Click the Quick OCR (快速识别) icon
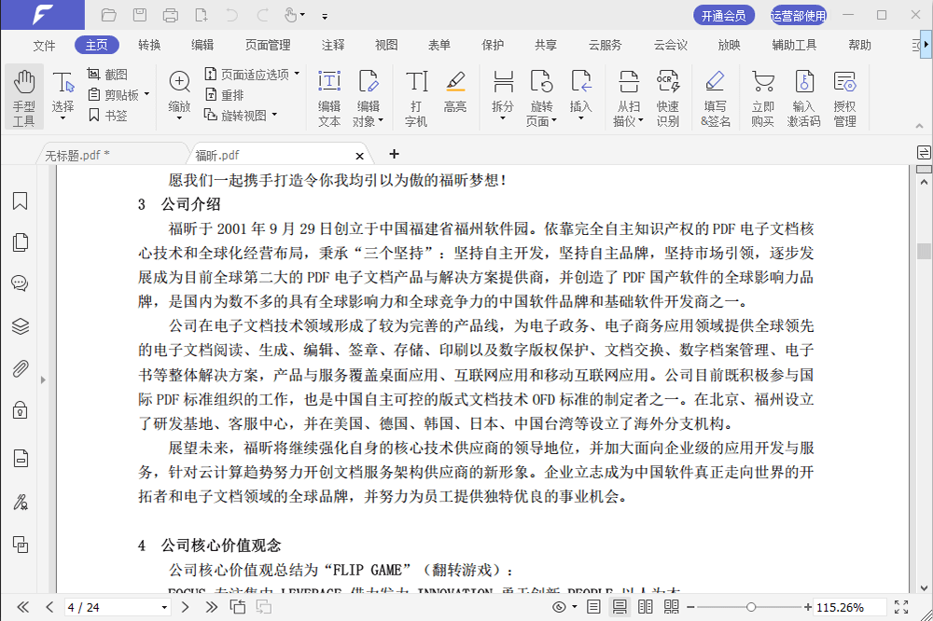The height and width of the screenshot is (621, 933). coord(668,98)
